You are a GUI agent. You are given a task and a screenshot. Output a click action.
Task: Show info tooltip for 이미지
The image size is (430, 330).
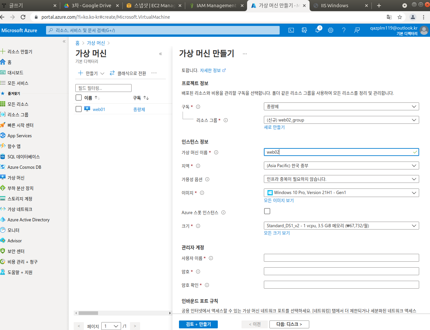click(202, 193)
